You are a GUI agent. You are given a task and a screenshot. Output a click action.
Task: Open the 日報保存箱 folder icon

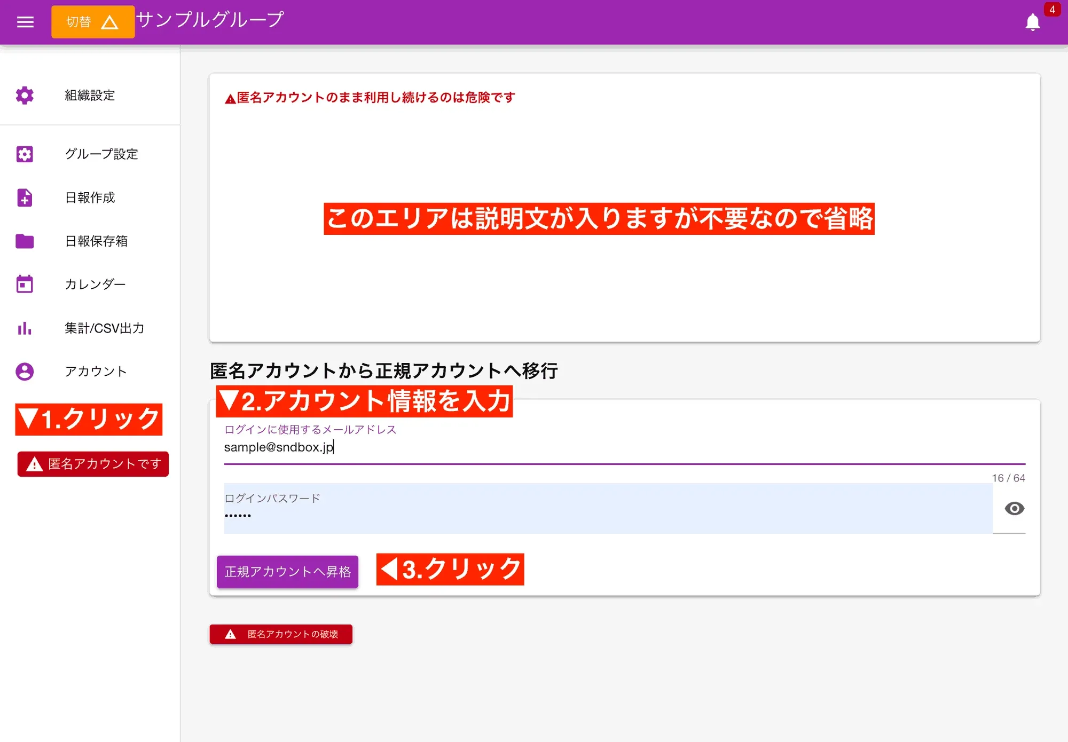25,242
